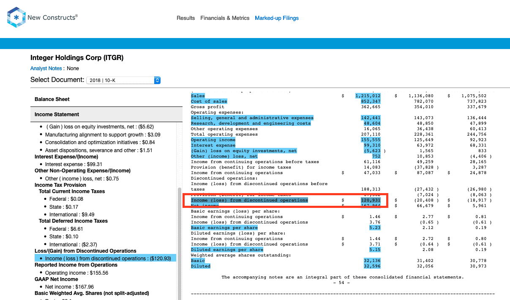The width and height of the screenshot is (510, 300).
Task: Click highlighted Sales label in filing
Action: (198, 96)
